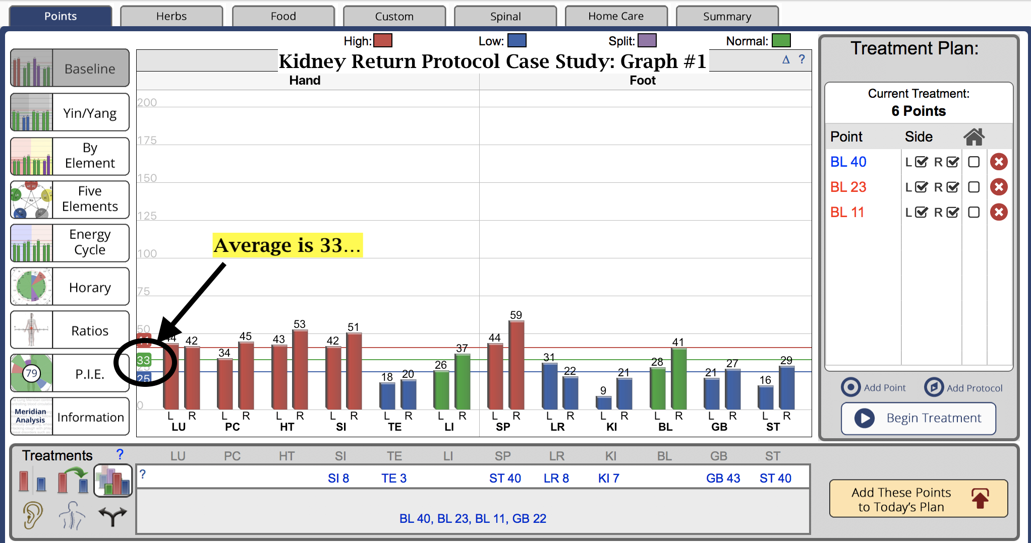Click the BL 40, BL 23, BL 11, GB 22 protocol text
The width and height of the screenshot is (1031, 543).
pos(473,518)
